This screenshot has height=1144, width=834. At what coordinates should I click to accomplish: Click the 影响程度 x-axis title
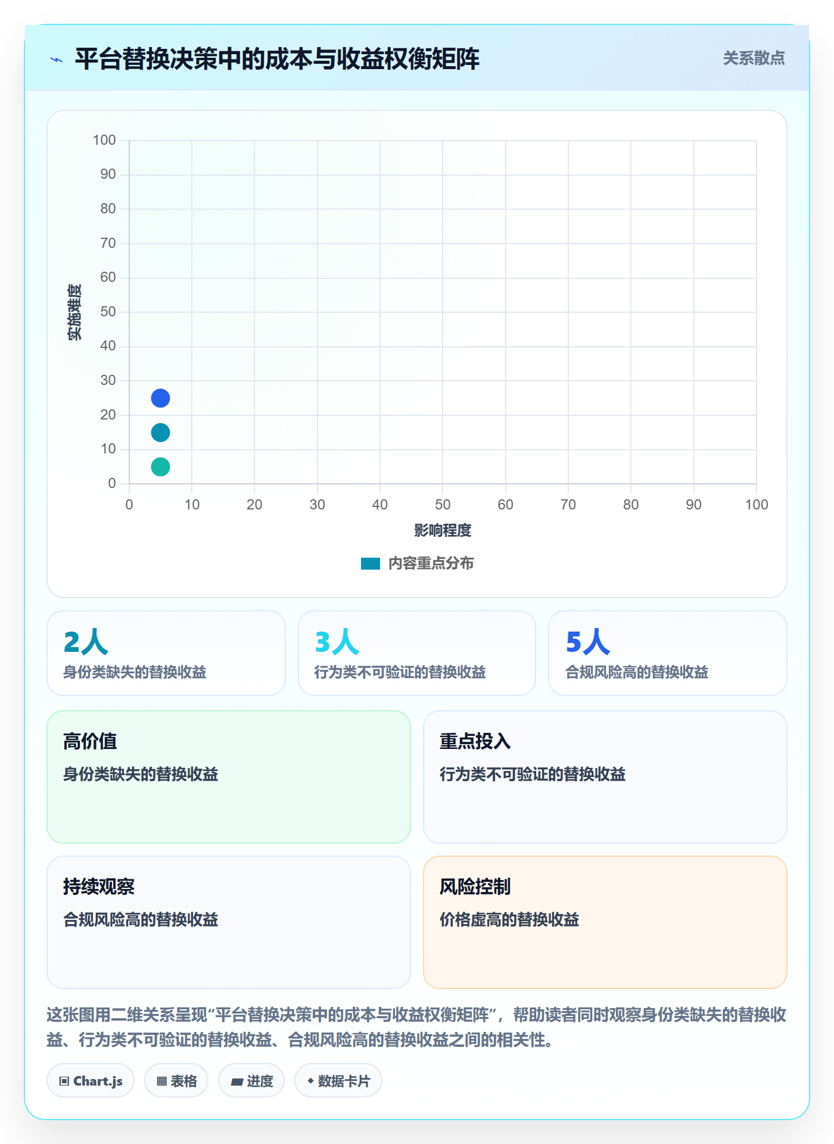tap(443, 530)
